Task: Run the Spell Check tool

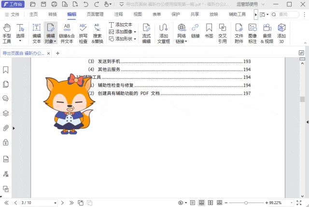Action: point(83,33)
